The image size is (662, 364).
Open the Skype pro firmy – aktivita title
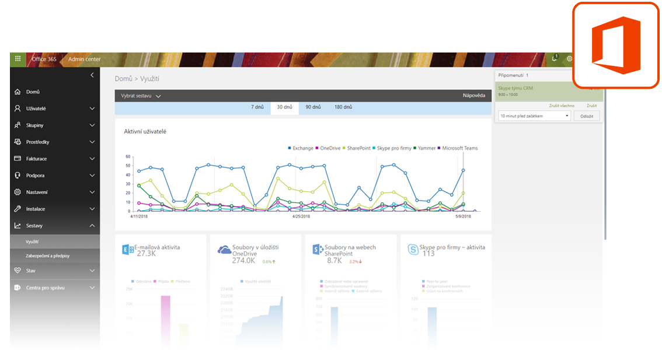click(452, 247)
